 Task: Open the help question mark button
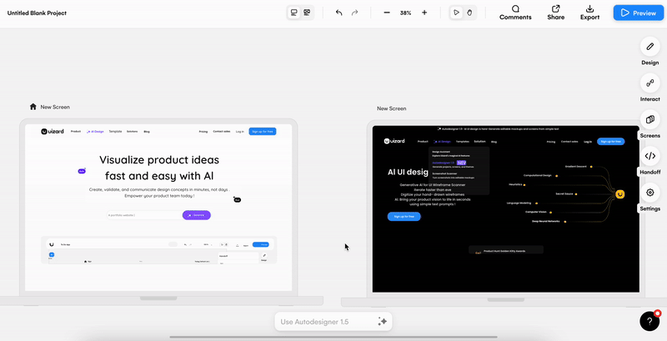coord(649,321)
